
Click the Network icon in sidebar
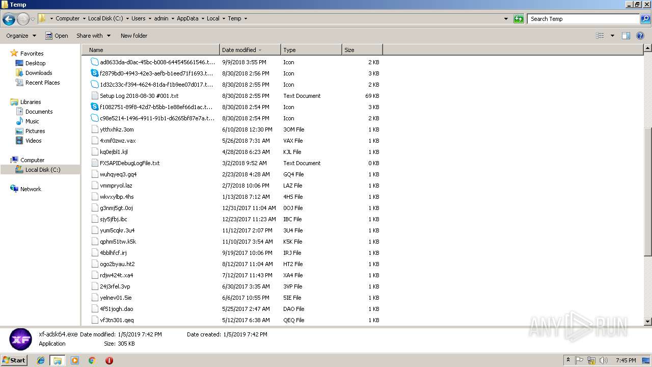[x=14, y=189]
